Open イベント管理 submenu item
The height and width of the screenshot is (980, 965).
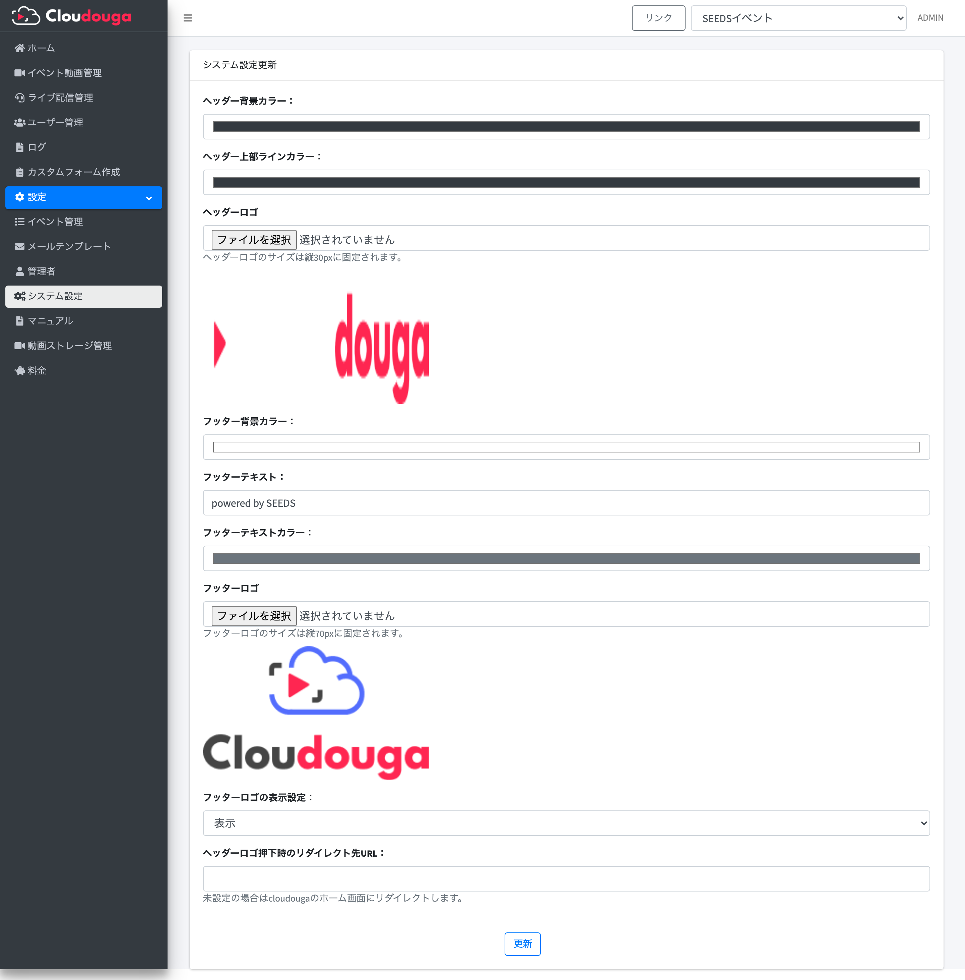tap(84, 222)
